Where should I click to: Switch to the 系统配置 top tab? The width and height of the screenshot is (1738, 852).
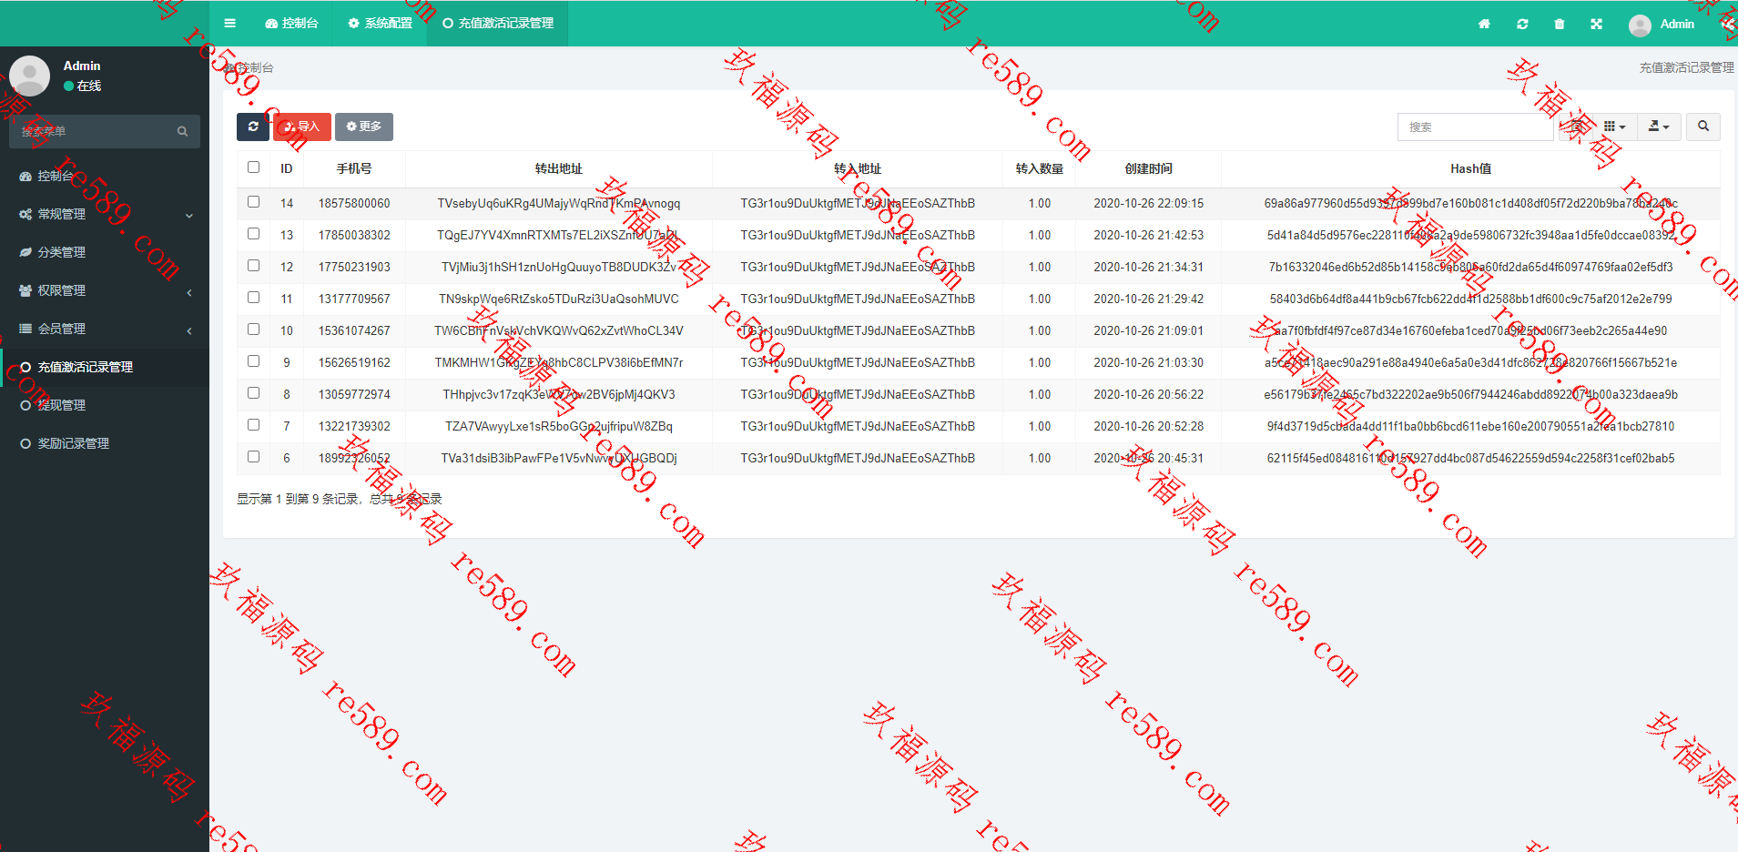coord(380,24)
